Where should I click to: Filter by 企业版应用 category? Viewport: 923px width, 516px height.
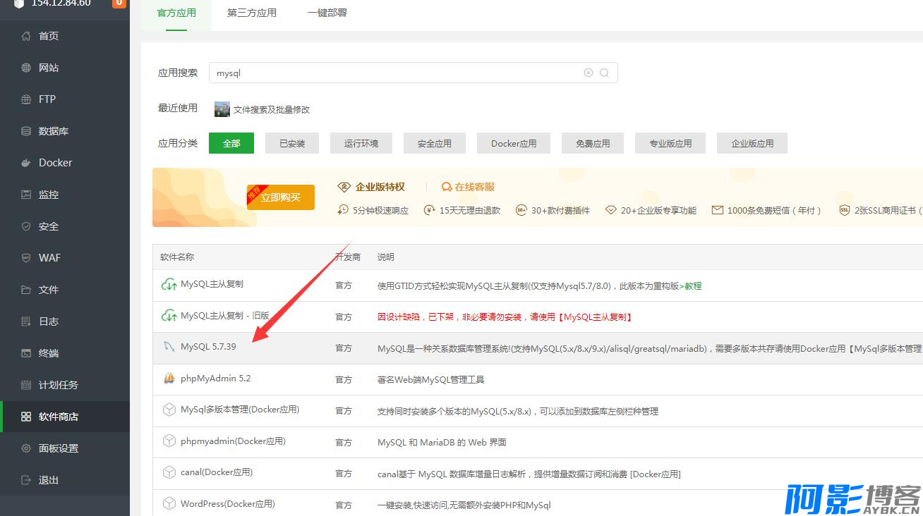coord(752,143)
